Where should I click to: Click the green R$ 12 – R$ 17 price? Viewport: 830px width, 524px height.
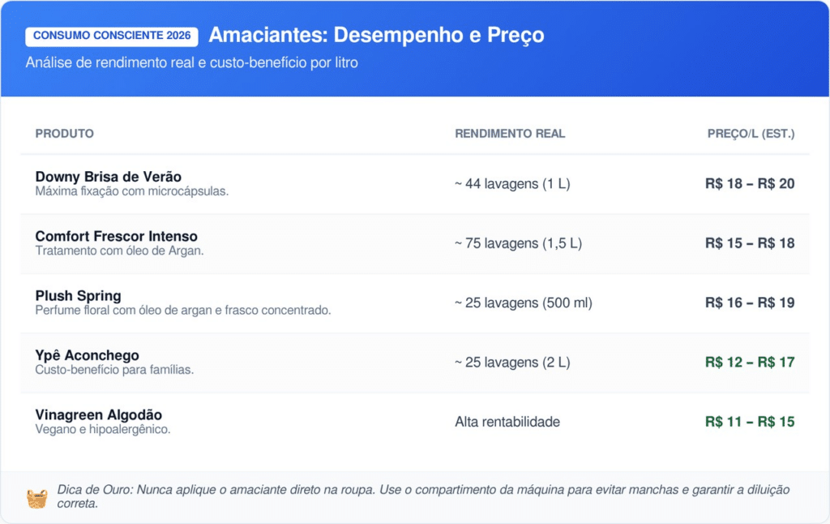(x=750, y=363)
